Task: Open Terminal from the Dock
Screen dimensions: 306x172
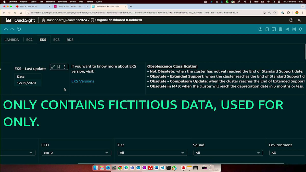Action: (169, 168)
